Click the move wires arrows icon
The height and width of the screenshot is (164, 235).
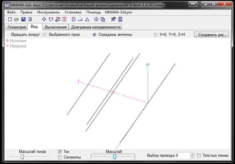44,19
